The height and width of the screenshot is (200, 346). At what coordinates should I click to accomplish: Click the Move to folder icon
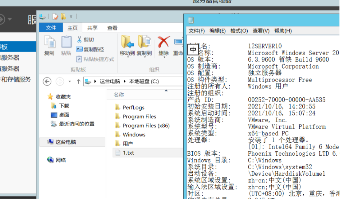[127, 42]
